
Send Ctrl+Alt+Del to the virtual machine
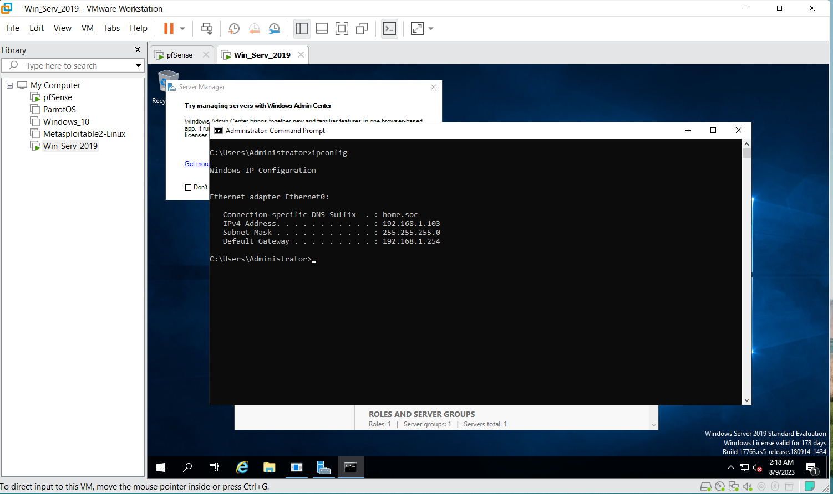206,28
